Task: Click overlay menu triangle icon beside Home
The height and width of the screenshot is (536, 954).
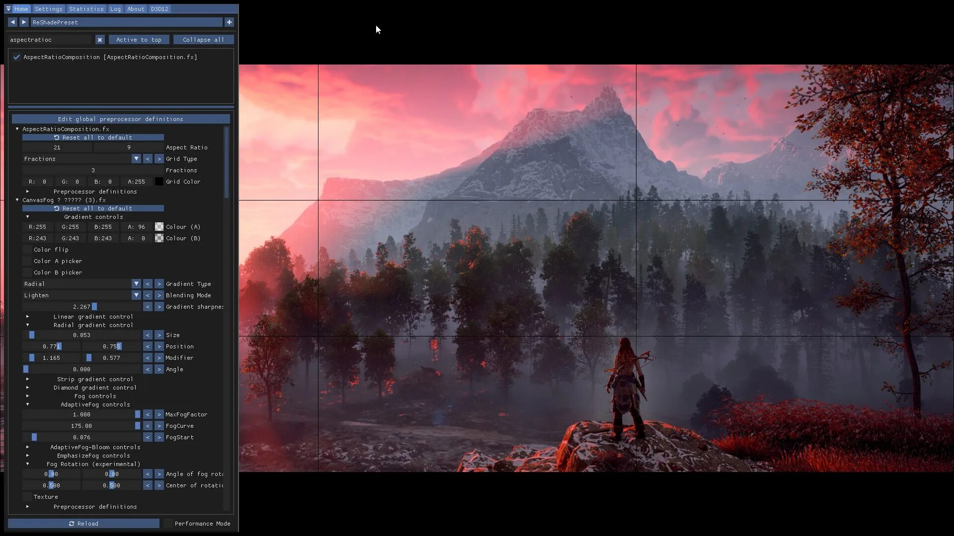Action: [8, 9]
